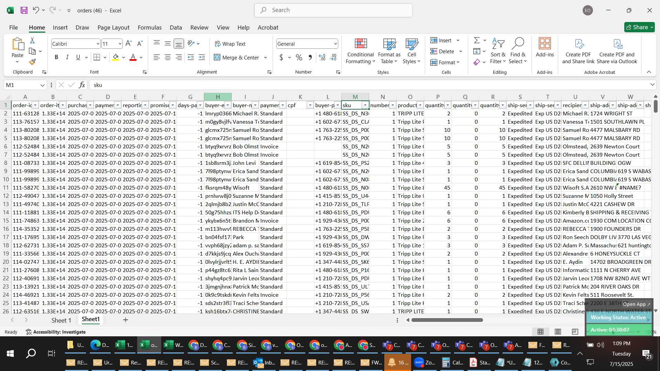Click Create PDF and Share link
660x371 pixels.
pos(578,51)
